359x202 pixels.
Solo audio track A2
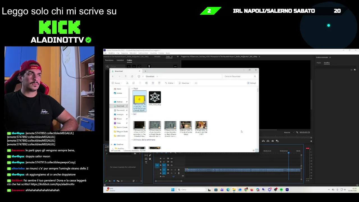[175, 170]
